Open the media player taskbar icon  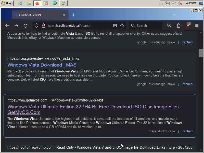pyautogui.click(x=46, y=3)
